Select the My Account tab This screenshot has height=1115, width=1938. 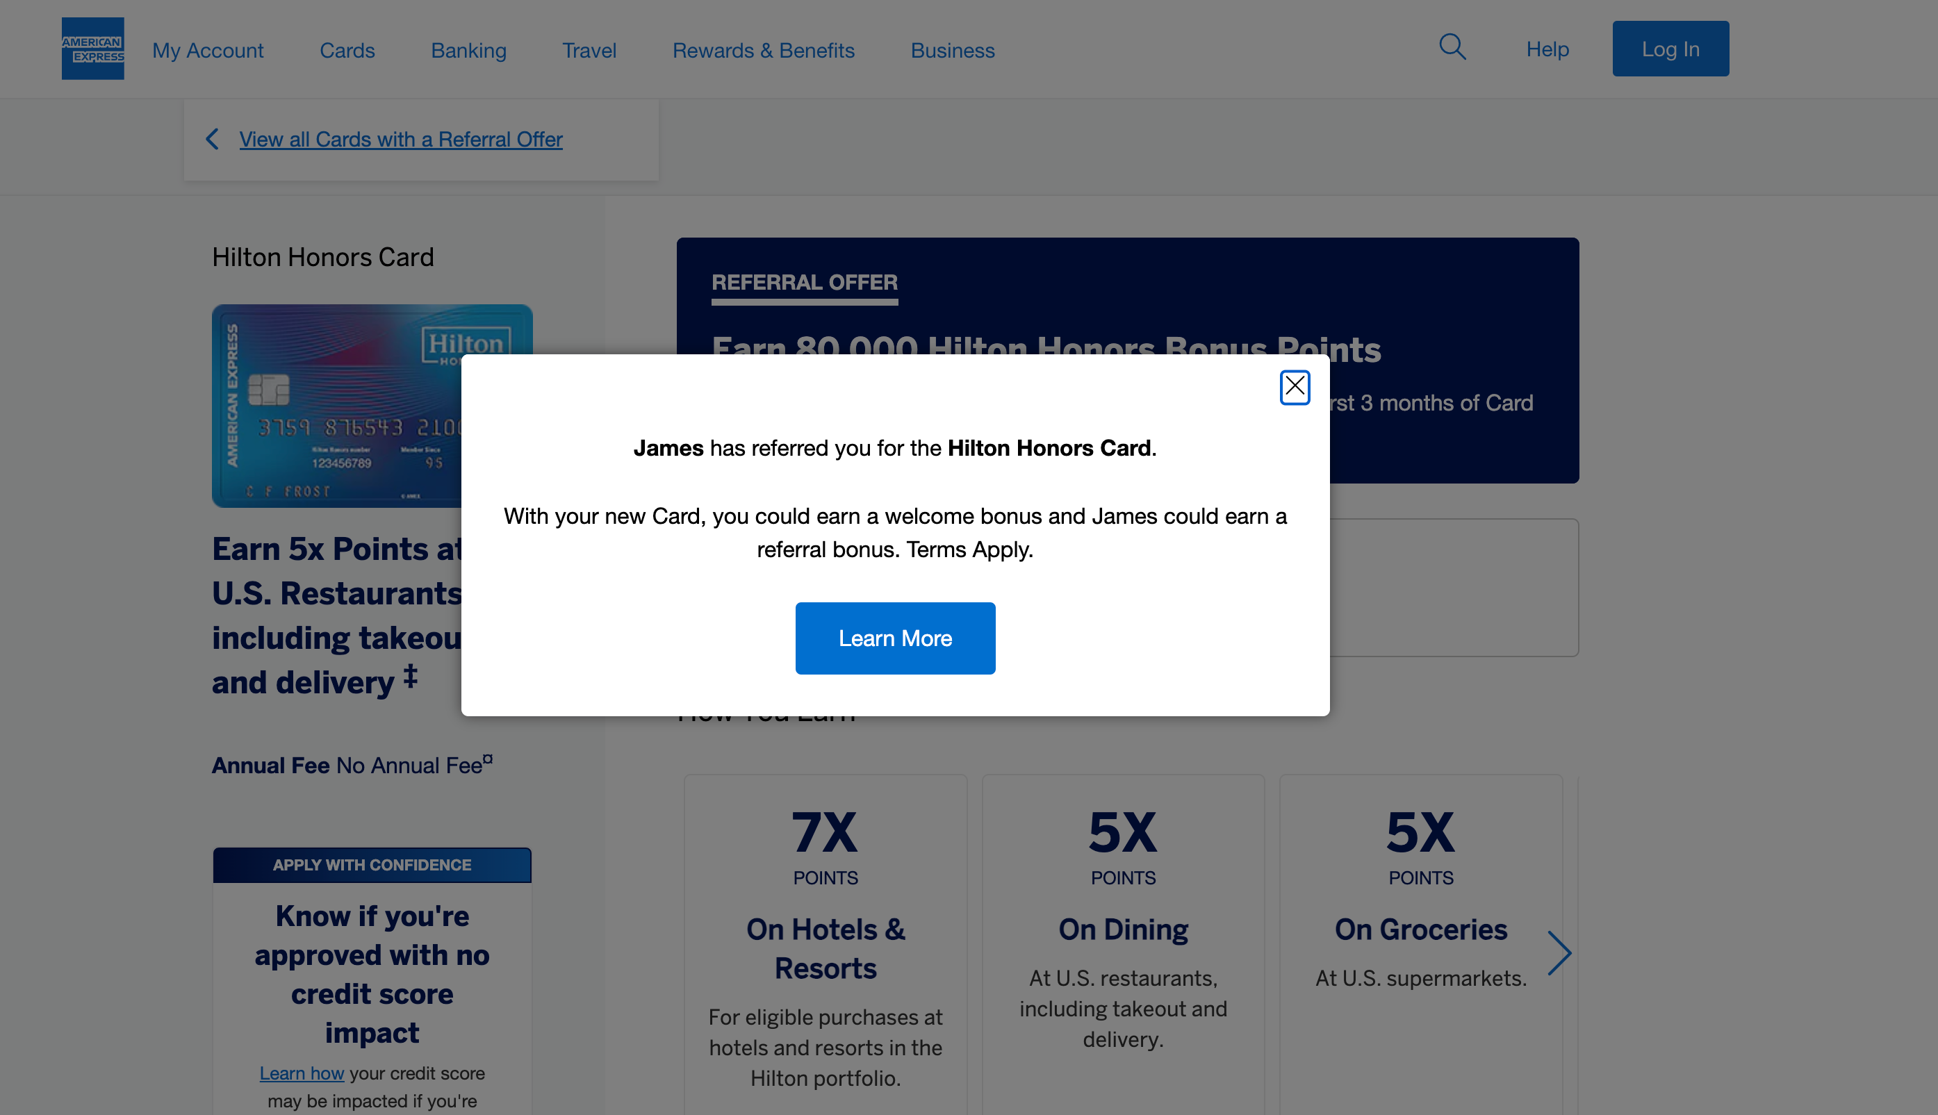(208, 49)
